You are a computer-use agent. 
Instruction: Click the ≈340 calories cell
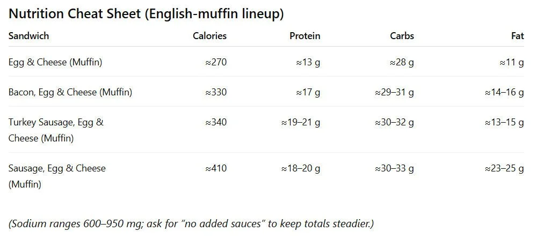coord(216,122)
